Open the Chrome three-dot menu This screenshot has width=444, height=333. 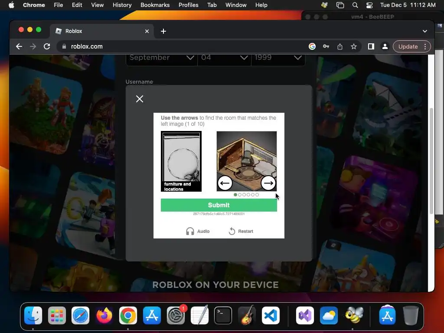[425, 46]
